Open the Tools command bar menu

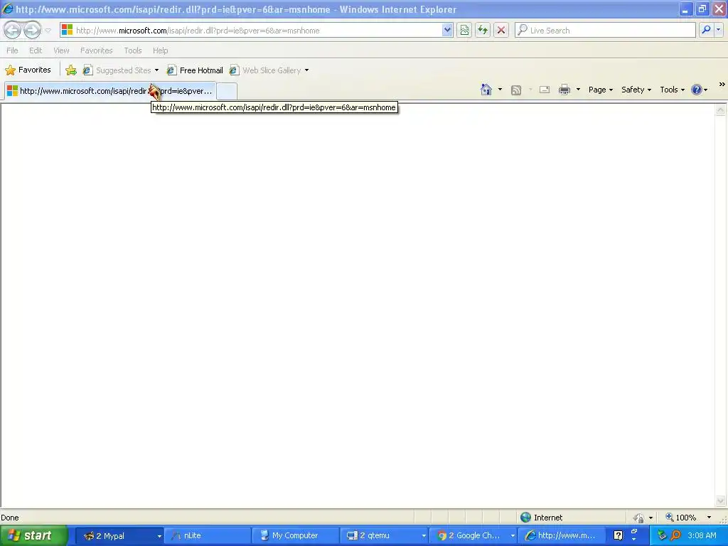673,90
